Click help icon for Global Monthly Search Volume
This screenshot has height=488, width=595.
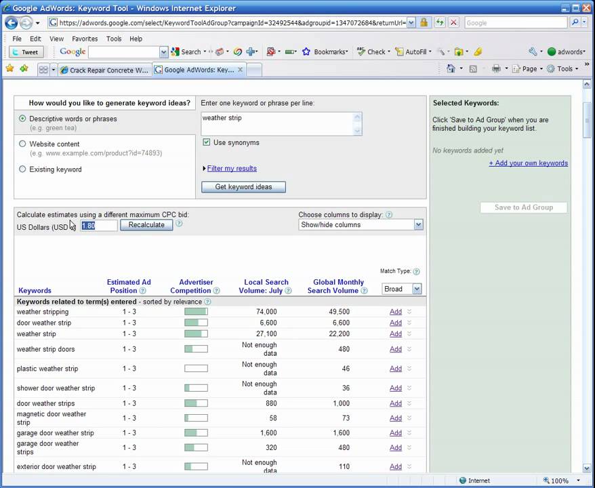click(x=364, y=291)
